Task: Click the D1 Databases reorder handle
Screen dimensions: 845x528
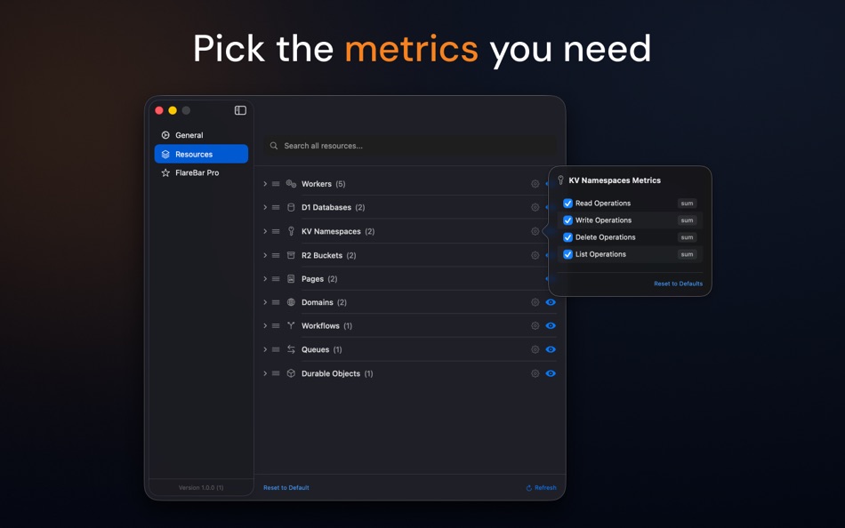Action: tap(276, 207)
